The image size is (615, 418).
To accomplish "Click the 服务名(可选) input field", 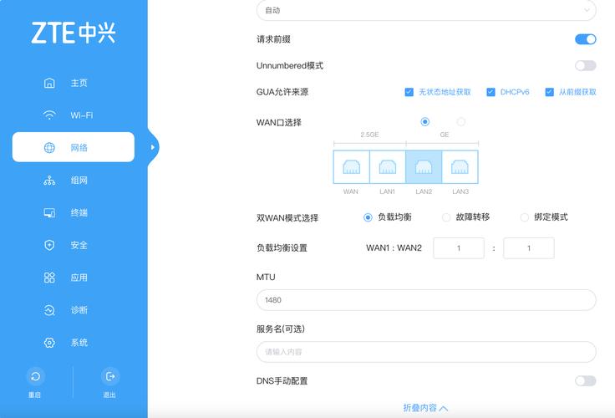I will pyautogui.click(x=426, y=352).
